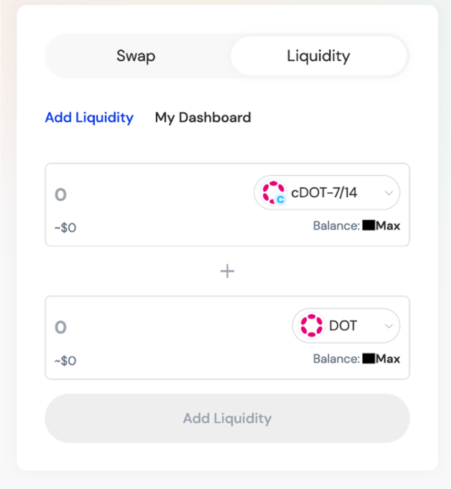Open the Add Liquidity section link

[89, 117]
